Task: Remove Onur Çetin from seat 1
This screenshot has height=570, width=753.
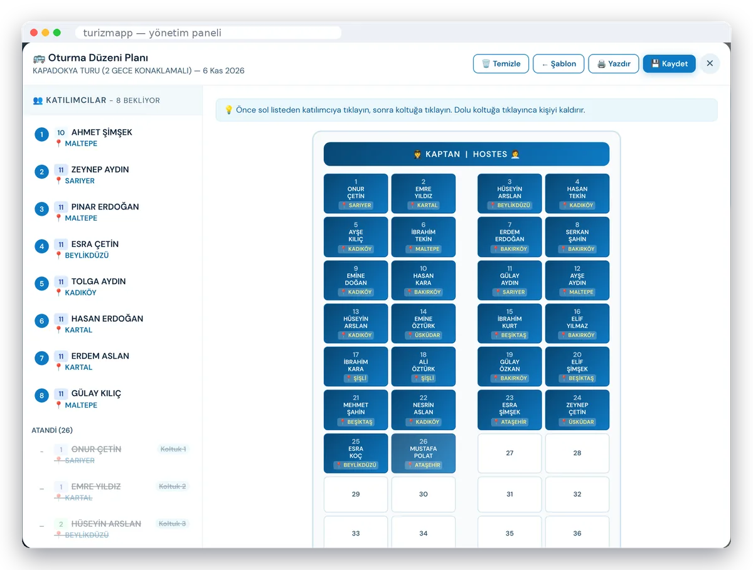Action: coord(356,194)
